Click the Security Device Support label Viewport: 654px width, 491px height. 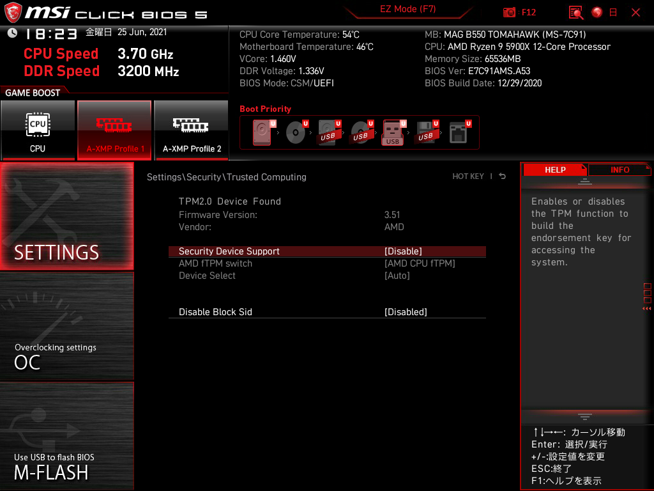pyautogui.click(x=229, y=251)
